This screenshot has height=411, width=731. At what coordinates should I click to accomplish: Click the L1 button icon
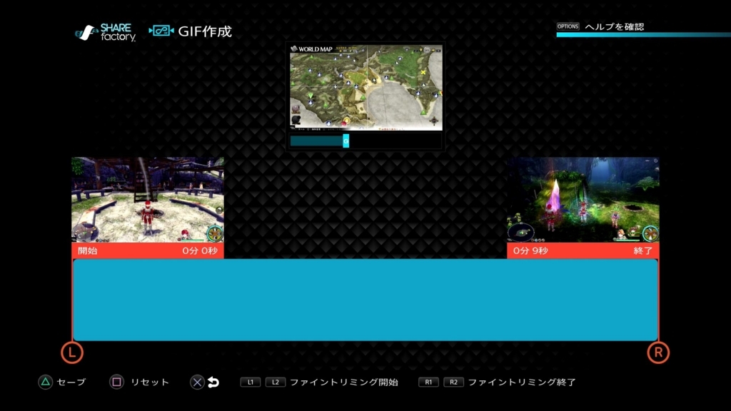251,382
